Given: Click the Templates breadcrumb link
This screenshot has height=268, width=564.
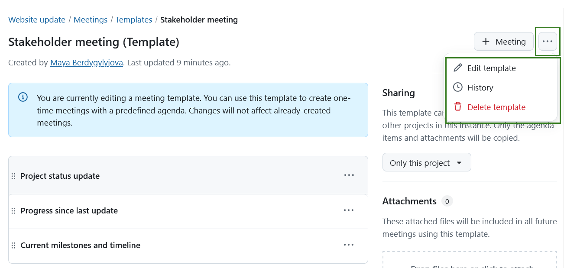Looking at the screenshot, I should (133, 20).
